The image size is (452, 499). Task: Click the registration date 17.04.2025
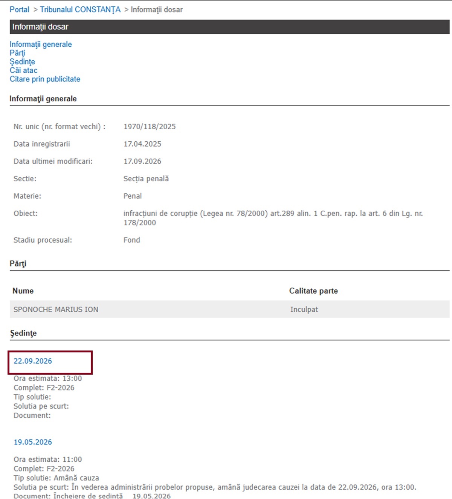point(142,144)
